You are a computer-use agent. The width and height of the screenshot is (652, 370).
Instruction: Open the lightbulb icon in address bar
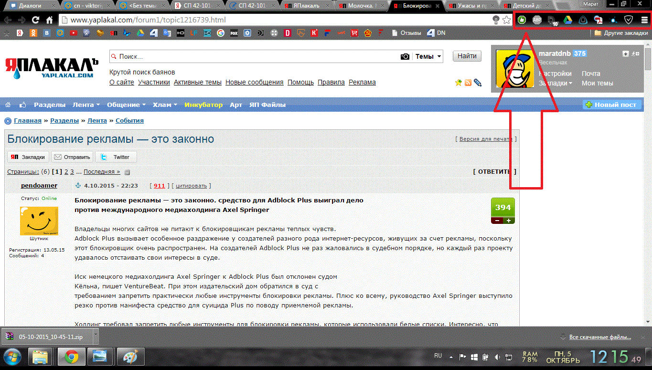(x=496, y=20)
